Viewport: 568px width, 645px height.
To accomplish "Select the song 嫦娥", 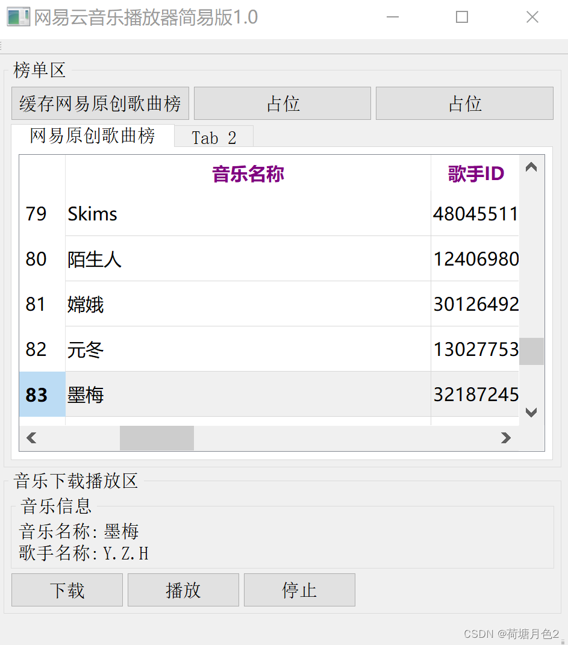I will pyautogui.click(x=248, y=304).
